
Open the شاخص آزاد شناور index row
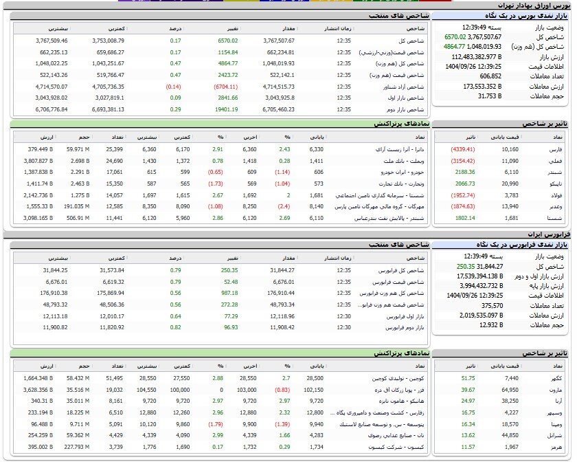pos(407,86)
